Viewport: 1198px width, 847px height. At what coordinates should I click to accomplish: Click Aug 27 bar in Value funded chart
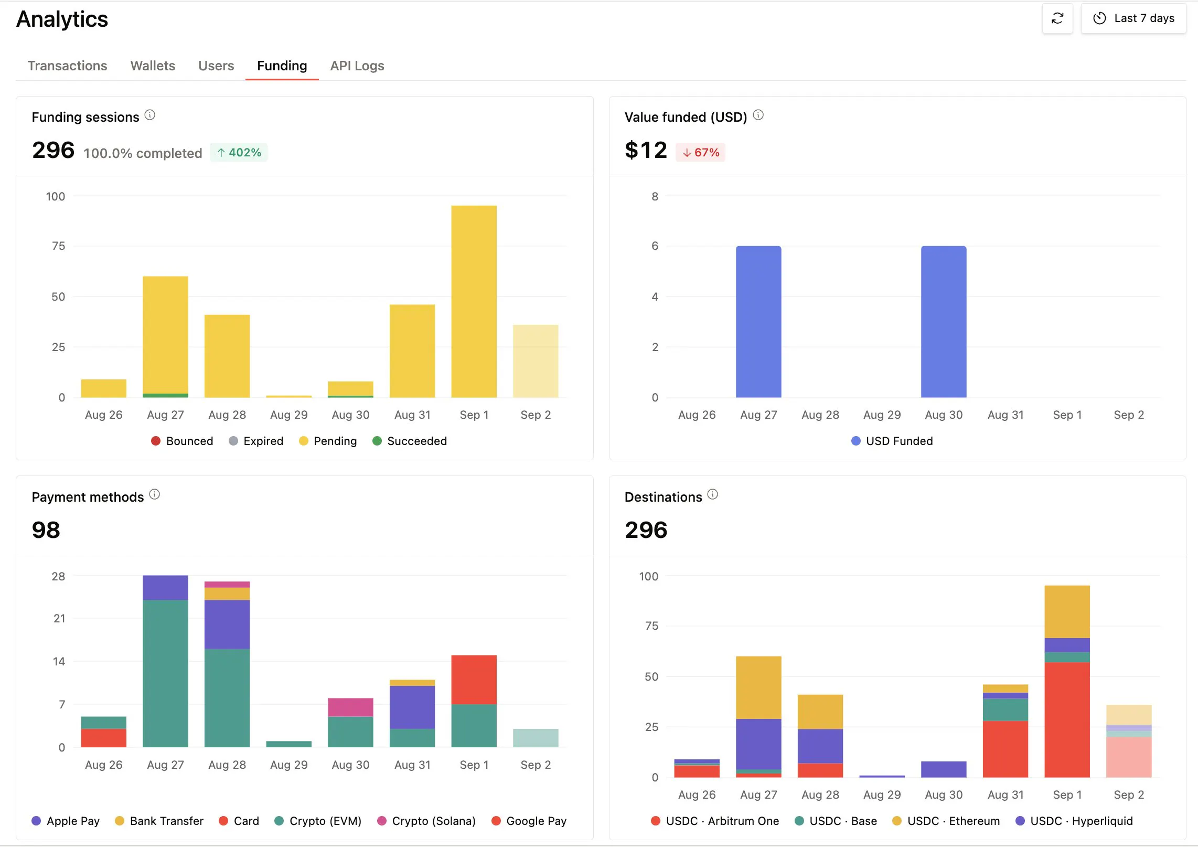758,322
